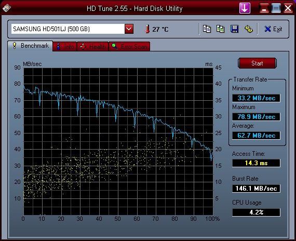The width and height of the screenshot is (296, 241).
Task: Click the Exit button
Action: (x=273, y=29)
